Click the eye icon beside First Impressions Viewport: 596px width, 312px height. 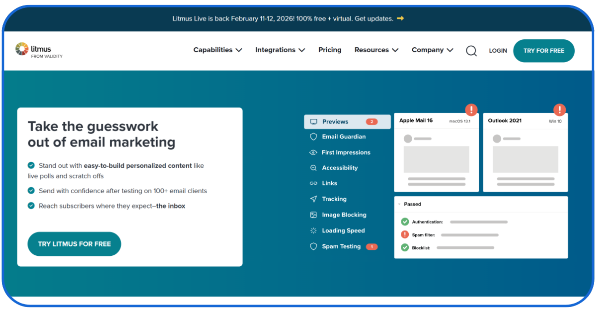click(313, 153)
